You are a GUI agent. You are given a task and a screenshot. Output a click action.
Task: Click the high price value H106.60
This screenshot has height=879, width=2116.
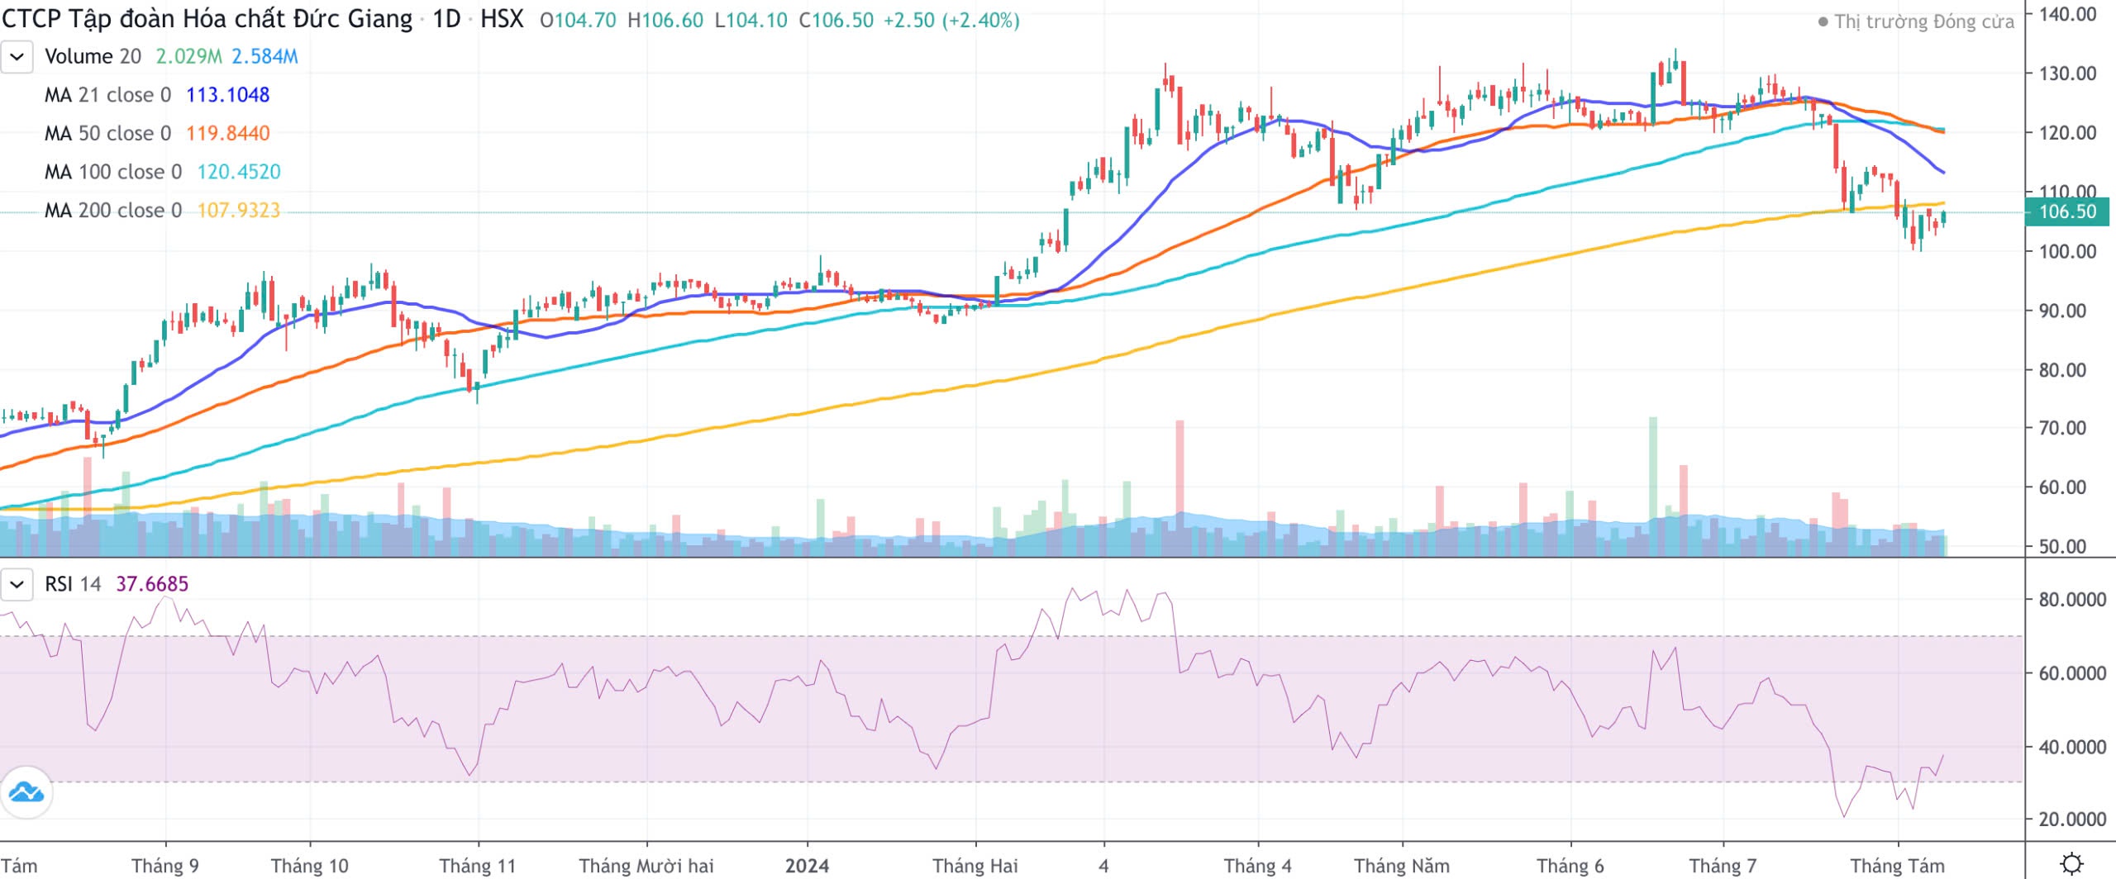(x=665, y=21)
